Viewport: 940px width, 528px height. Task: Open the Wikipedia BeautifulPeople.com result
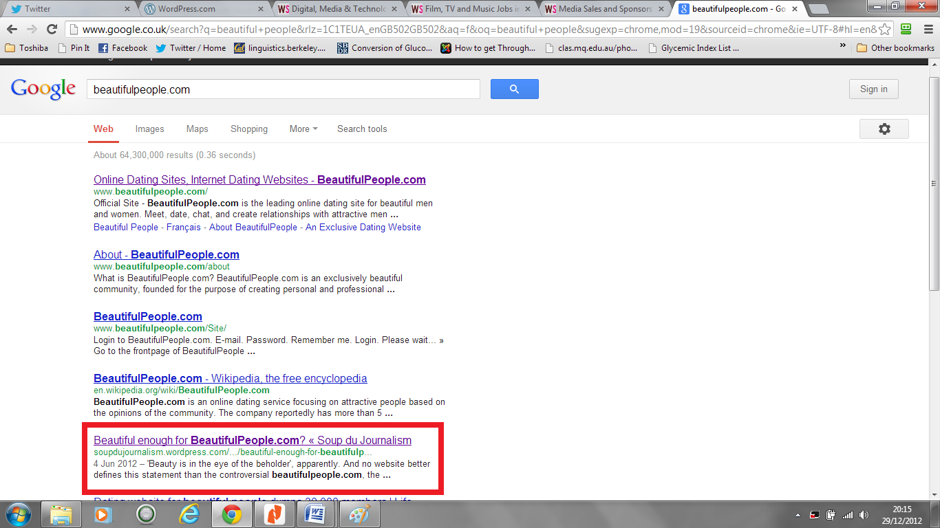pos(231,378)
